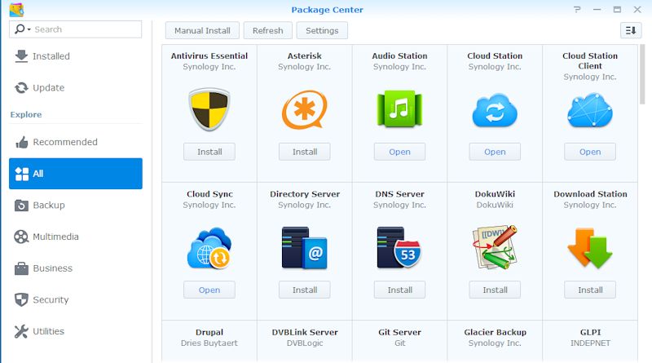Click the GLPI package title

pos(590,332)
